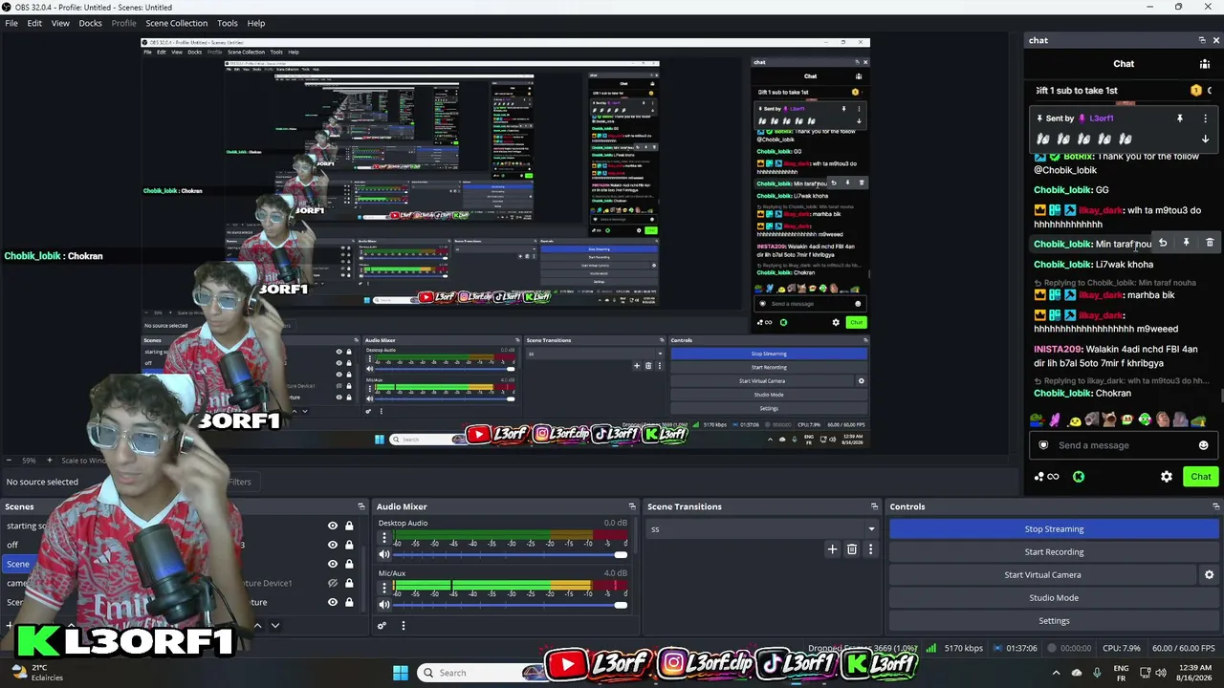
Task: Move source up arrow icon
Action: coord(257,626)
